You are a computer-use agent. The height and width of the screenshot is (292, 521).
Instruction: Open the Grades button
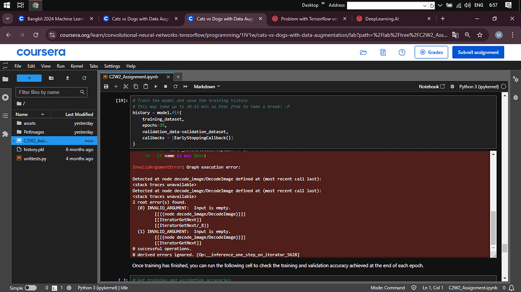[x=431, y=52]
